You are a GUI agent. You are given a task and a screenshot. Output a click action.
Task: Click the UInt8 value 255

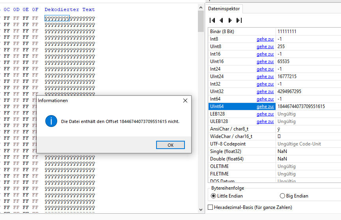[x=281, y=47]
